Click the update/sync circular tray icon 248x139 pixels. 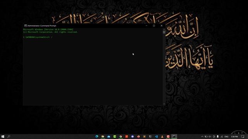click(x=214, y=136)
